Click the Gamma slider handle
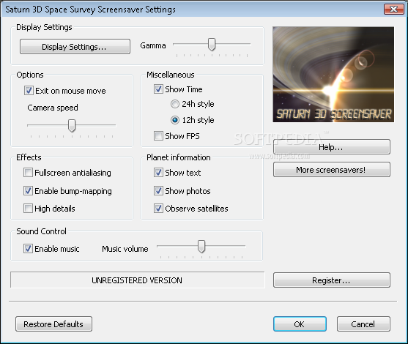This screenshot has width=408, height=344. 212,44
